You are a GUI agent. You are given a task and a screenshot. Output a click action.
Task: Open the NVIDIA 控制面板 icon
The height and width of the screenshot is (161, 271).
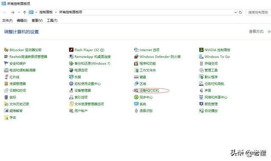201,50
